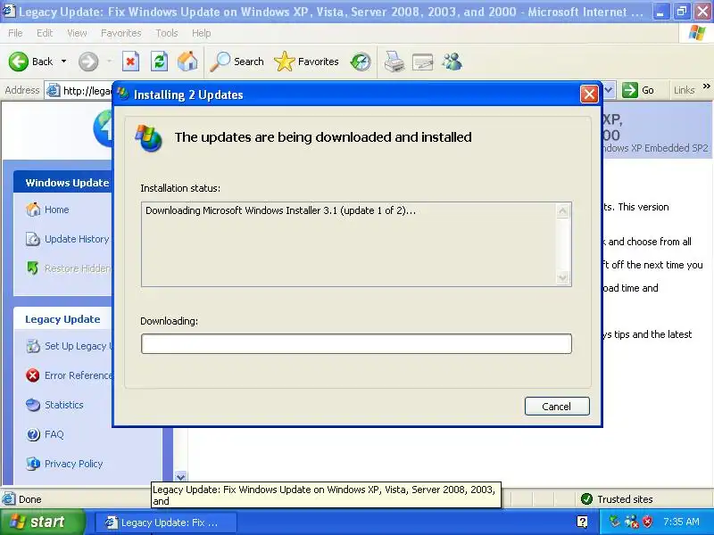This screenshot has height=535, width=714.
Task: Open the Privacy Policy link
Action: 74,464
